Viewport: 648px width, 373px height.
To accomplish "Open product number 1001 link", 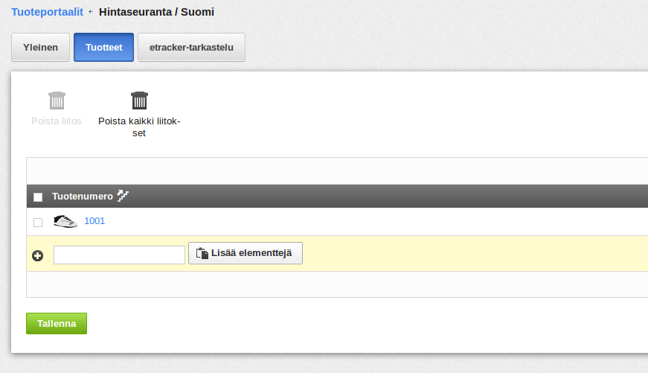I will 94,221.
